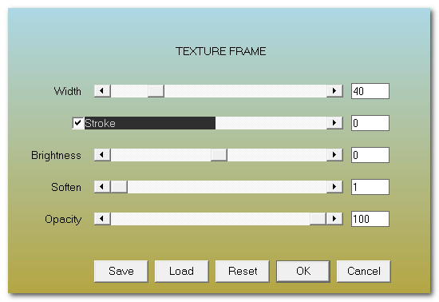This screenshot has height=302, width=439.
Task: Click the left arrow of Width slider
Action: point(102,91)
